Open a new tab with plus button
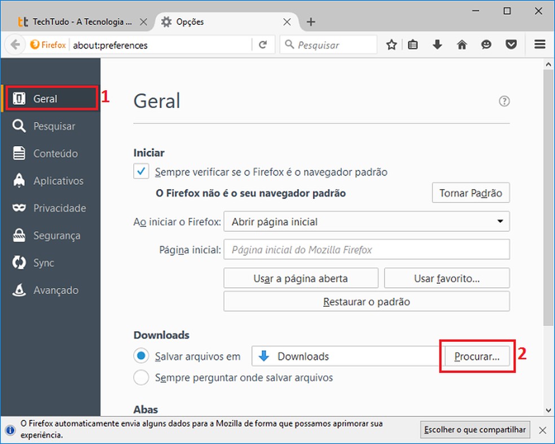 pos(311,22)
